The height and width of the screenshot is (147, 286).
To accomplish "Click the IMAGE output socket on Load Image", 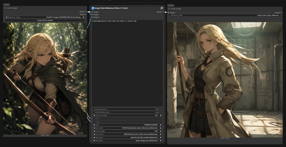I will tap(86, 12).
